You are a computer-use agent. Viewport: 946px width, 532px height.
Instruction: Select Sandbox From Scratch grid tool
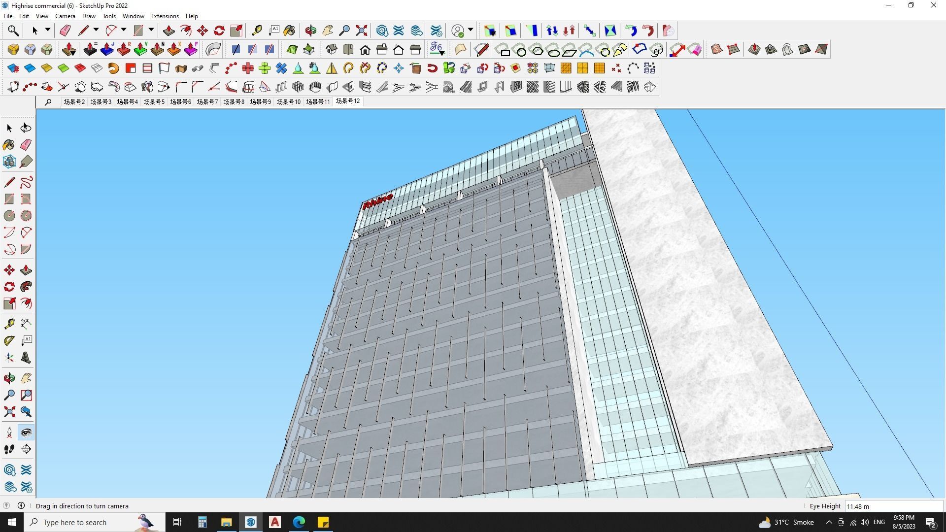(734, 49)
